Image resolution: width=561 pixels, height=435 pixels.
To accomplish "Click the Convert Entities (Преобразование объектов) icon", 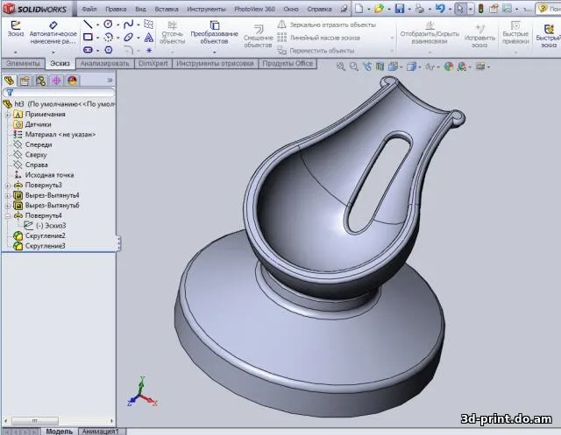I will click(x=215, y=25).
